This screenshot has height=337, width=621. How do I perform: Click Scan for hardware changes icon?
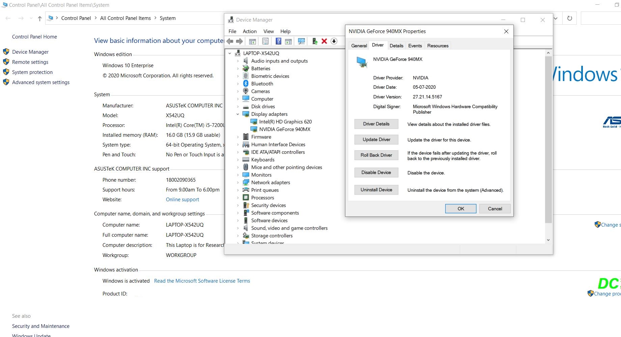[x=302, y=41]
